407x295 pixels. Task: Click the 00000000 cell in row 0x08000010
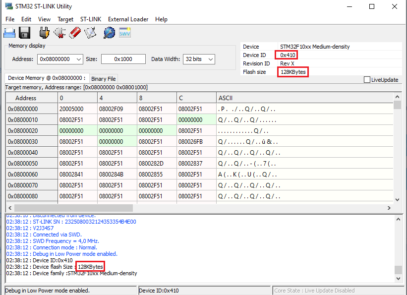coord(196,120)
